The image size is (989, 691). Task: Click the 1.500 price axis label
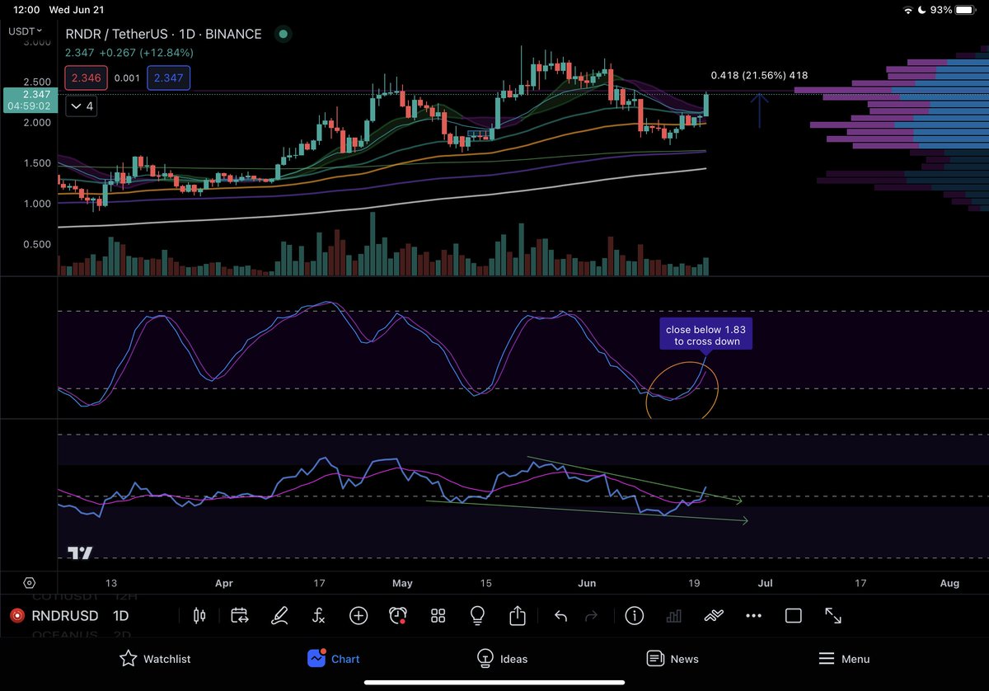35,163
